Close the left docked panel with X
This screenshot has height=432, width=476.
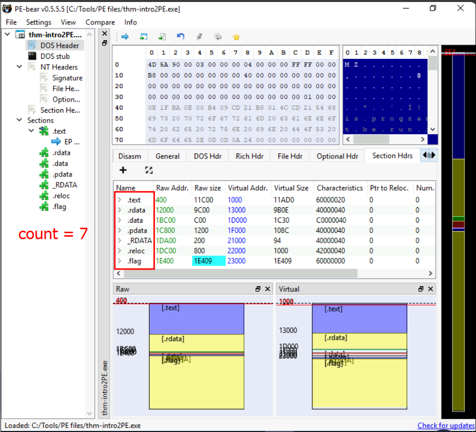104,34
